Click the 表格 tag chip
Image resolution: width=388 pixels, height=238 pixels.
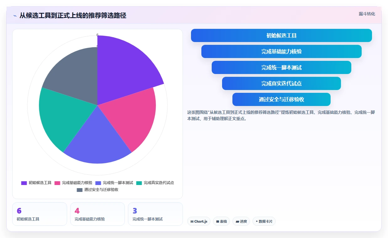point(221,221)
